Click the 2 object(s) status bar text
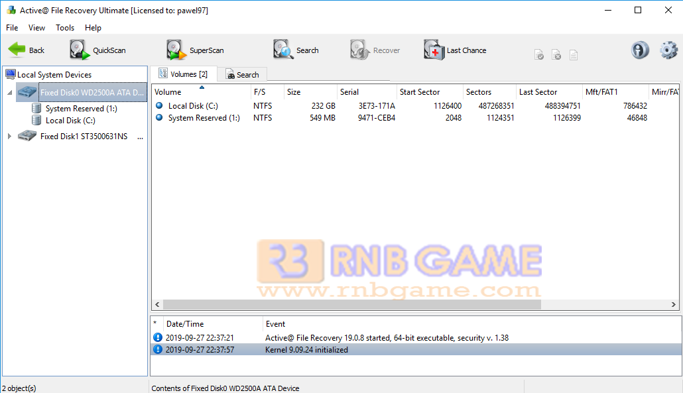The height and width of the screenshot is (393, 683). tap(19, 388)
